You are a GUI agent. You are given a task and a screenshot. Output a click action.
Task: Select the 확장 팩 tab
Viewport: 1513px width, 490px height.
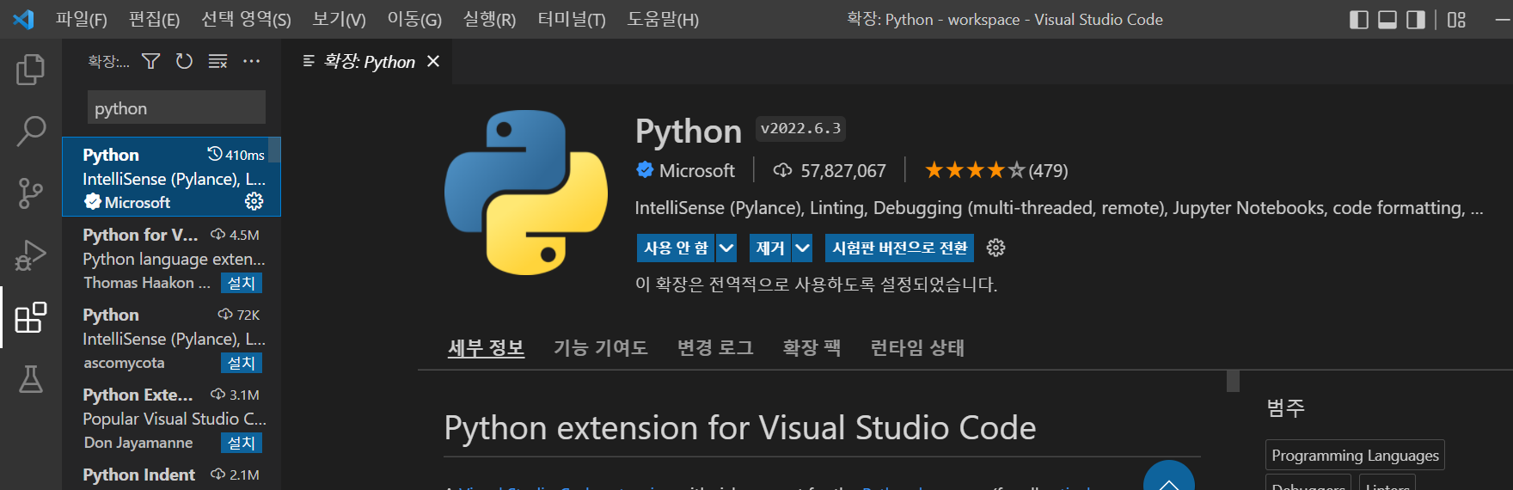point(812,348)
